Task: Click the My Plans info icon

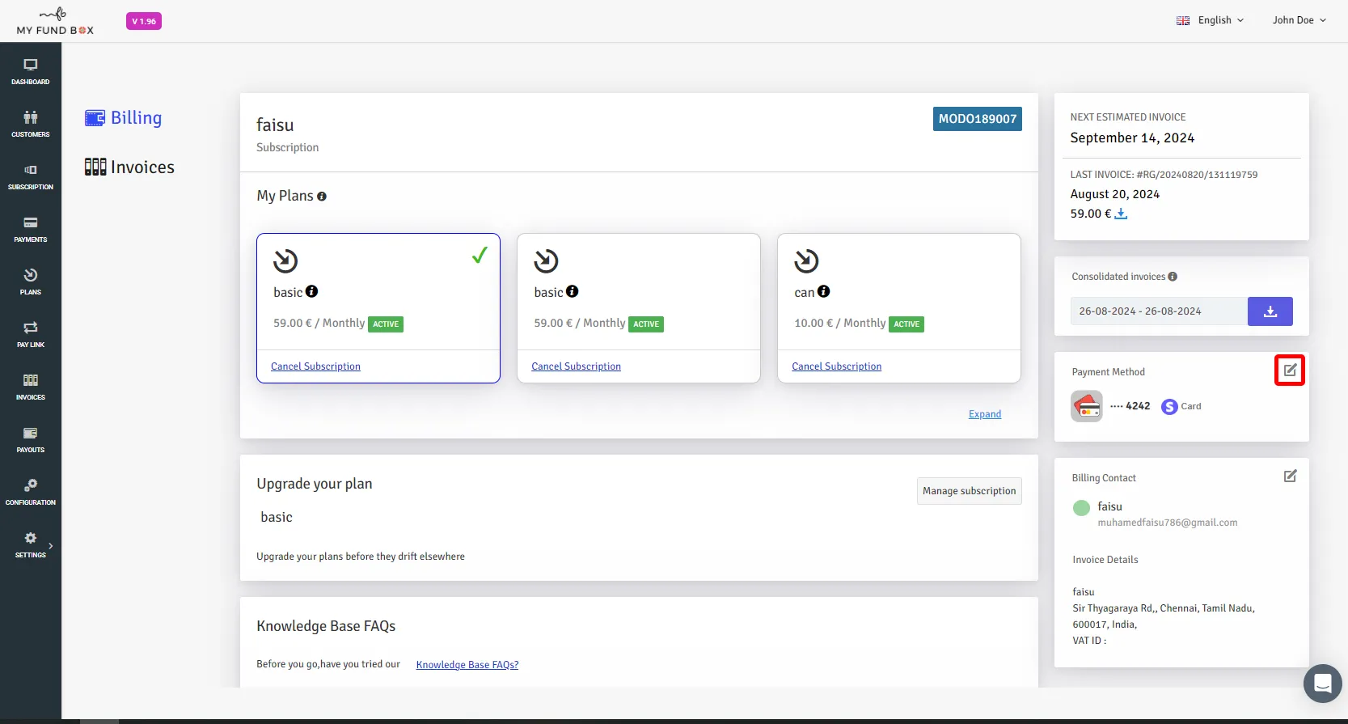Action: (x=322, y=197)
